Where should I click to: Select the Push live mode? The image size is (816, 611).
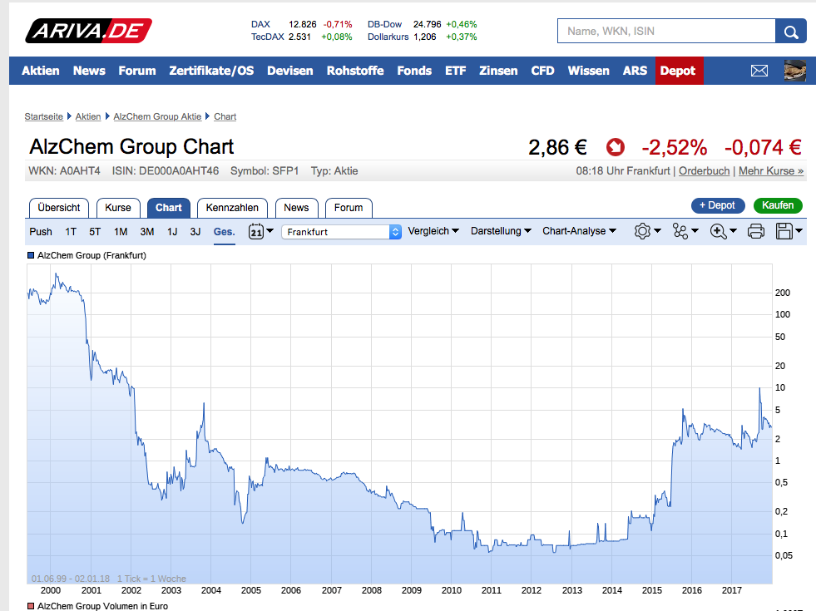click(x=41, y=232)
